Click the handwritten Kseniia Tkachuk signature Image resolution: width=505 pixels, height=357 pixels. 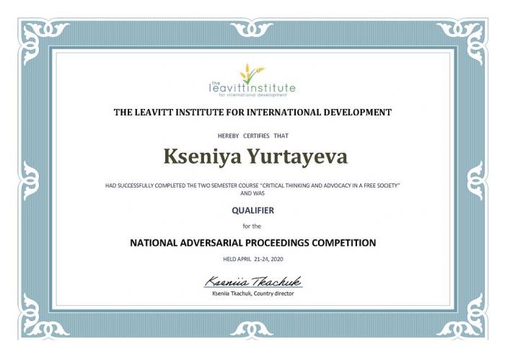(x=252, y=281)
